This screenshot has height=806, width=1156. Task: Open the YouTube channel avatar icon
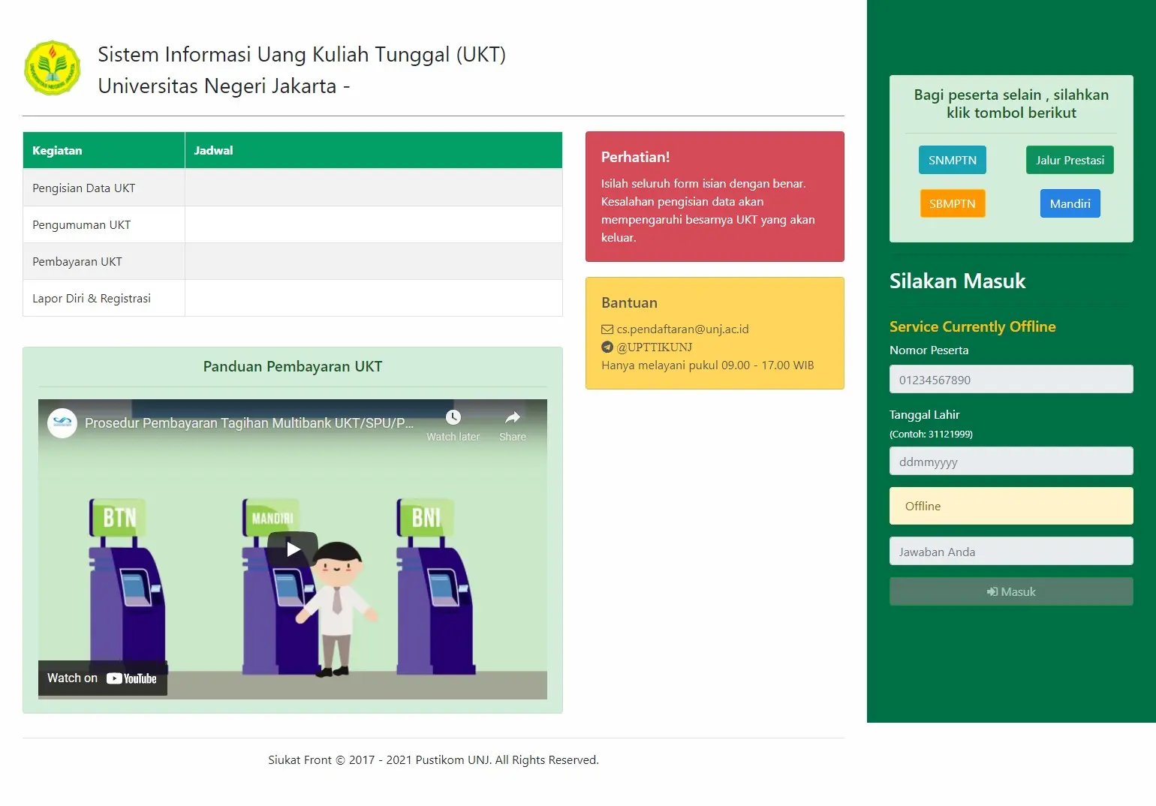(x=62, y=423)
